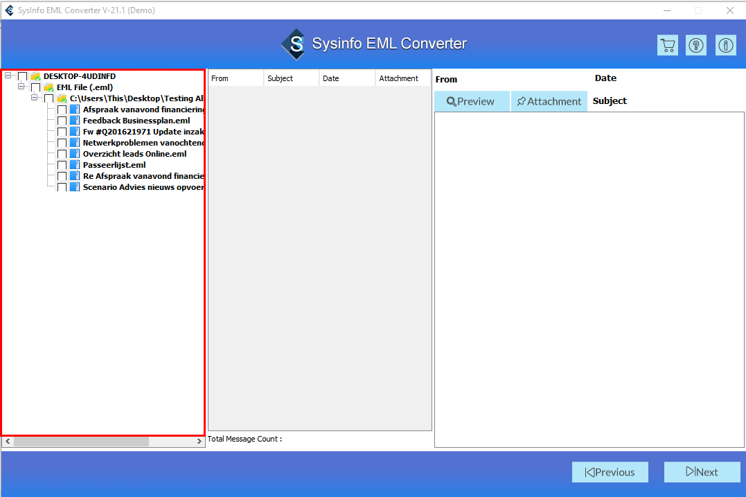Viewport: 746px width, 497px height.
Task: Select Feedback Businessplan.eml in the tree
Action: coord(136,121)
